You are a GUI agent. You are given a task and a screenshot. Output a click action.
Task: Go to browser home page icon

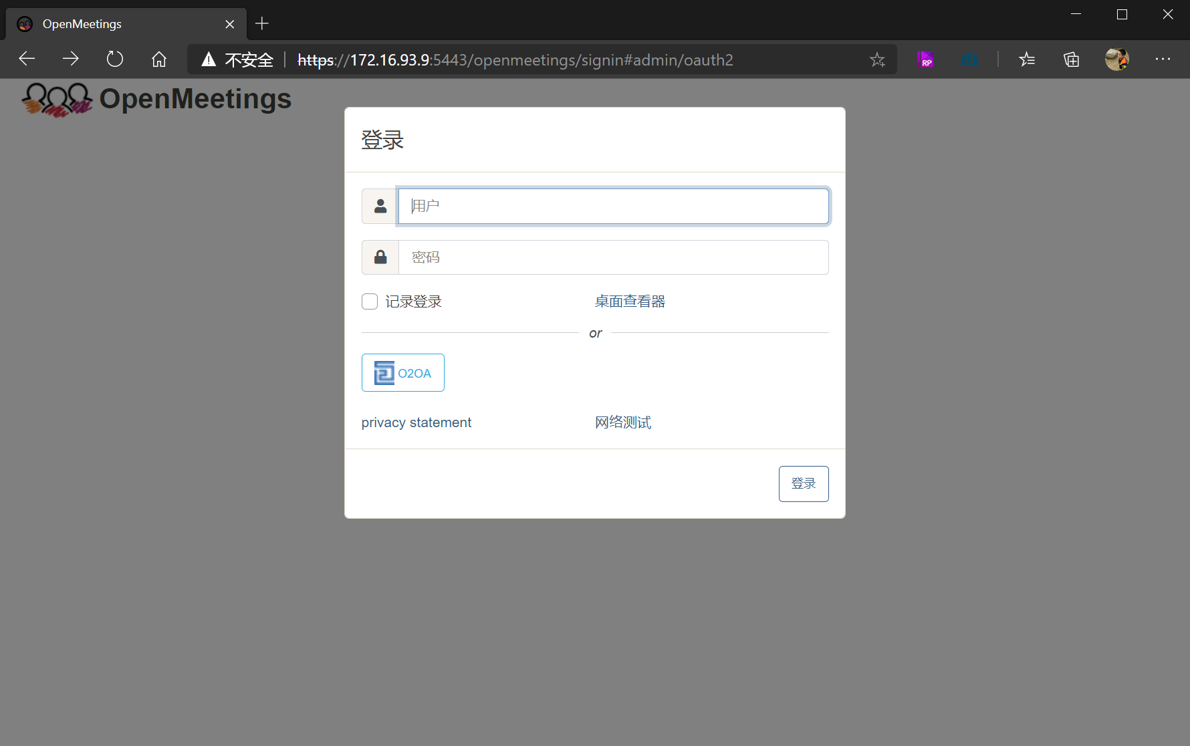coord(159,59)
